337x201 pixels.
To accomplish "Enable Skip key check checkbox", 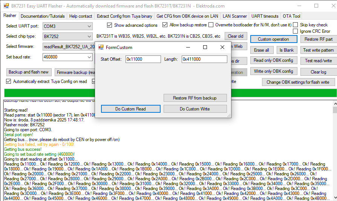I will tap(296, 25).
